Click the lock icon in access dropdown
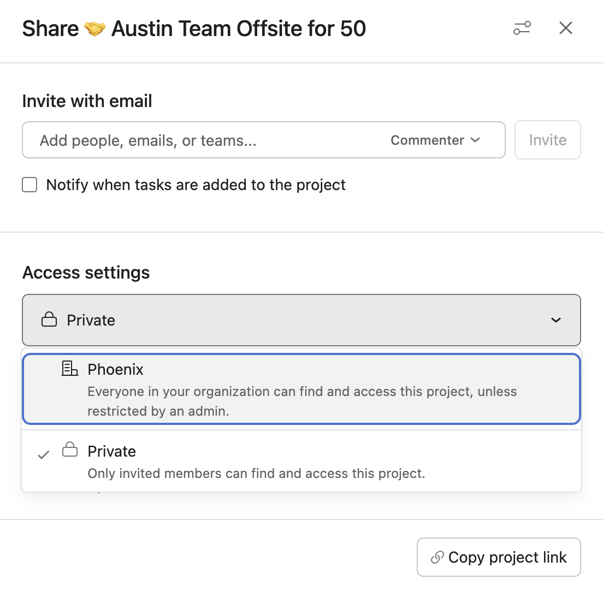This screenshot has height=591, width=603. pos(49,319)
